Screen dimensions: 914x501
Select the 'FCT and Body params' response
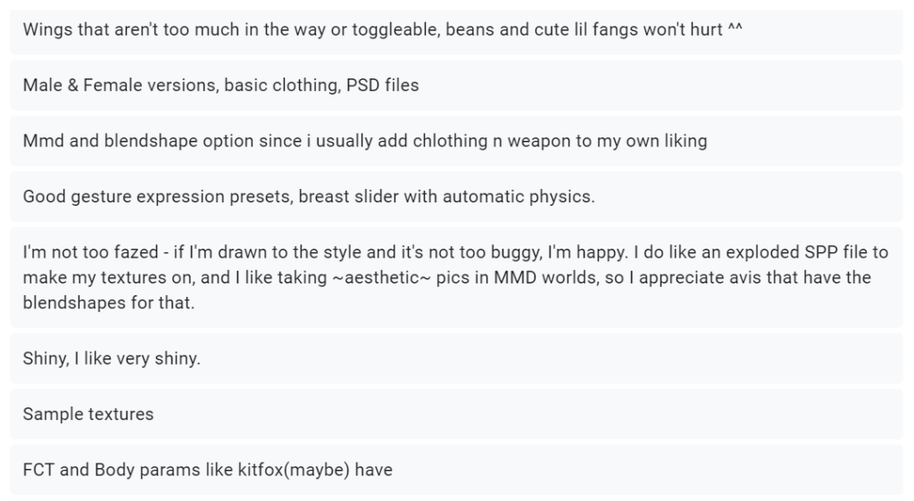pos(207,469)
